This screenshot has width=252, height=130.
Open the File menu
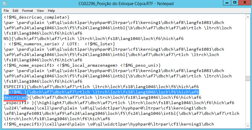point(6,11)
